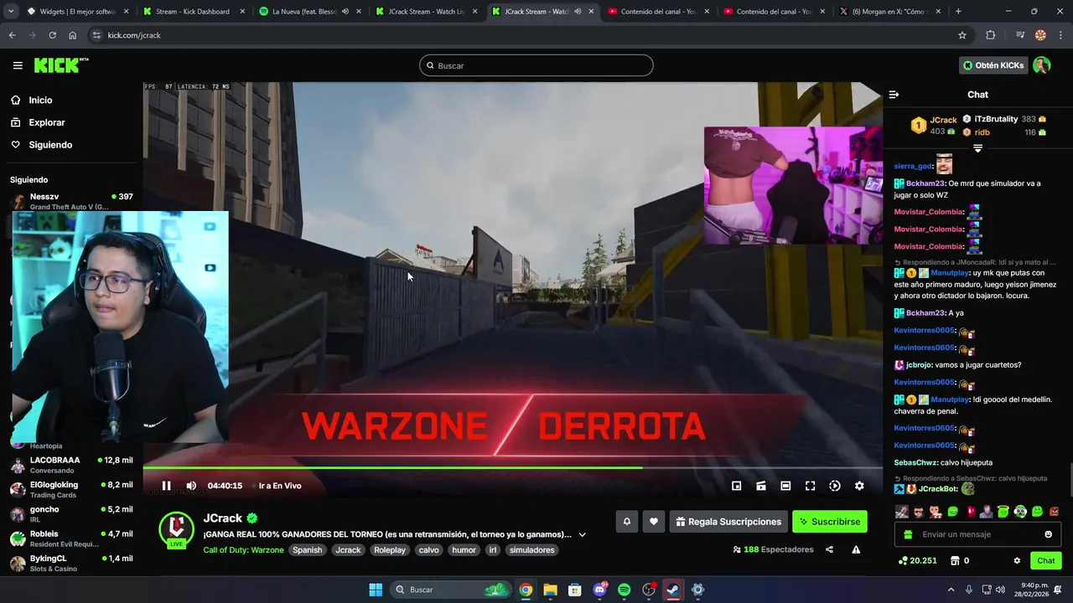The height and width of the screenshot is (603, 1073).
Task: Open Spotify from the taskbar
Action: (624, 590)
